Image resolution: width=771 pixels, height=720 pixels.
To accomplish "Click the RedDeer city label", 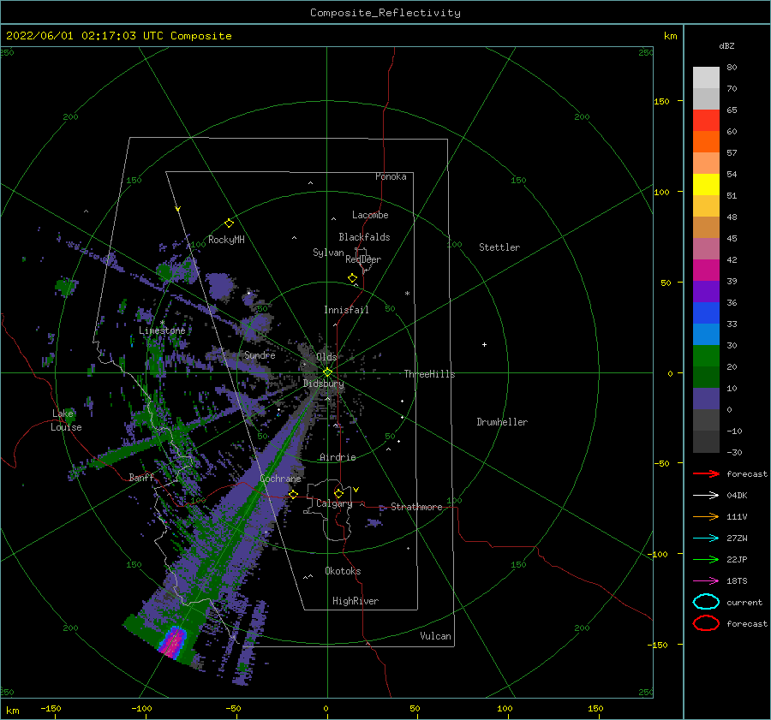I will tap(363, 259).
